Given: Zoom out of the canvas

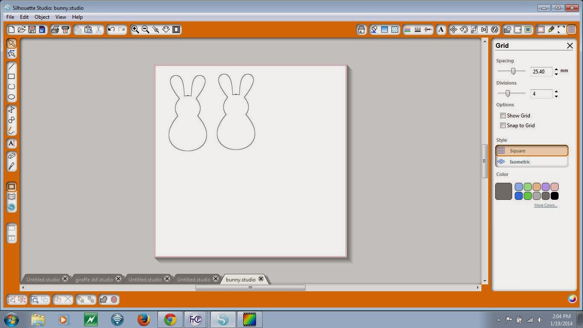Looking at the screenshot, I should click(146, 29).
